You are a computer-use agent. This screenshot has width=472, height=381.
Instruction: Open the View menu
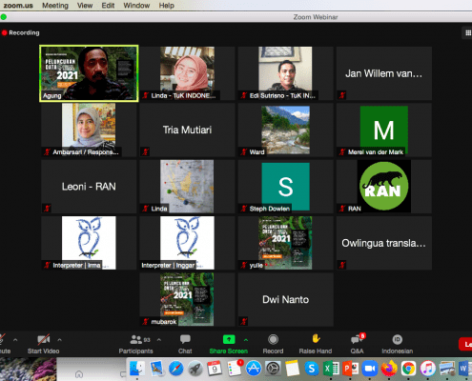pyautogui.click(x=85, y=6)
